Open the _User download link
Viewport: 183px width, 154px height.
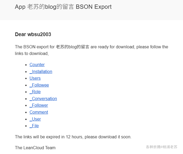(35, 119)
